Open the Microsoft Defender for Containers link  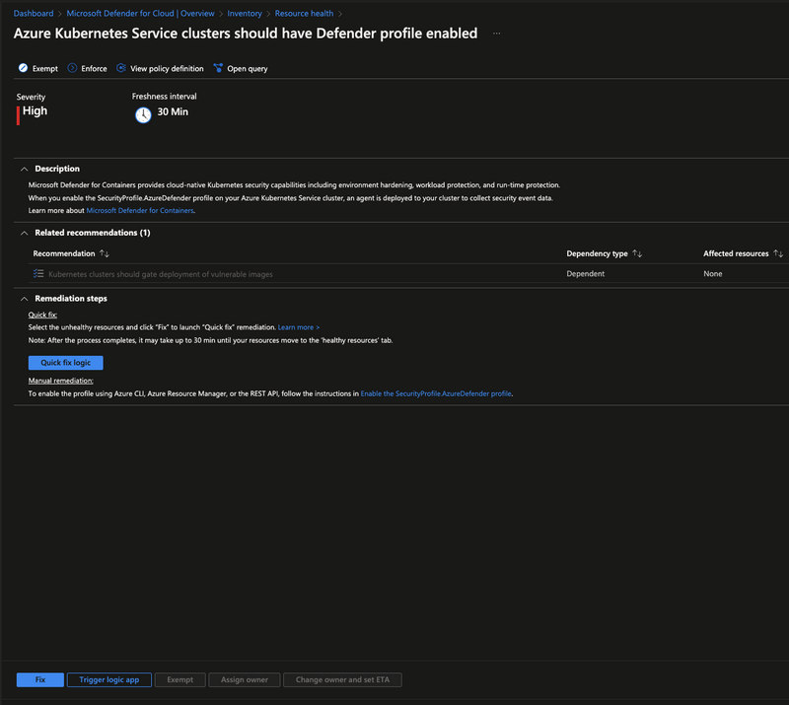point(140,211)
